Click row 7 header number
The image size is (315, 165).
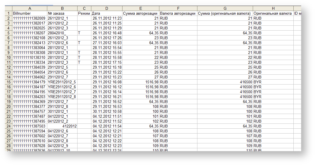[x=9, y=43]
